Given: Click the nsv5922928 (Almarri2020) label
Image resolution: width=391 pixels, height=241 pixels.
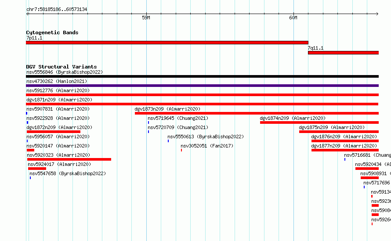Looking at the screenshot, I should click(58, 119).
